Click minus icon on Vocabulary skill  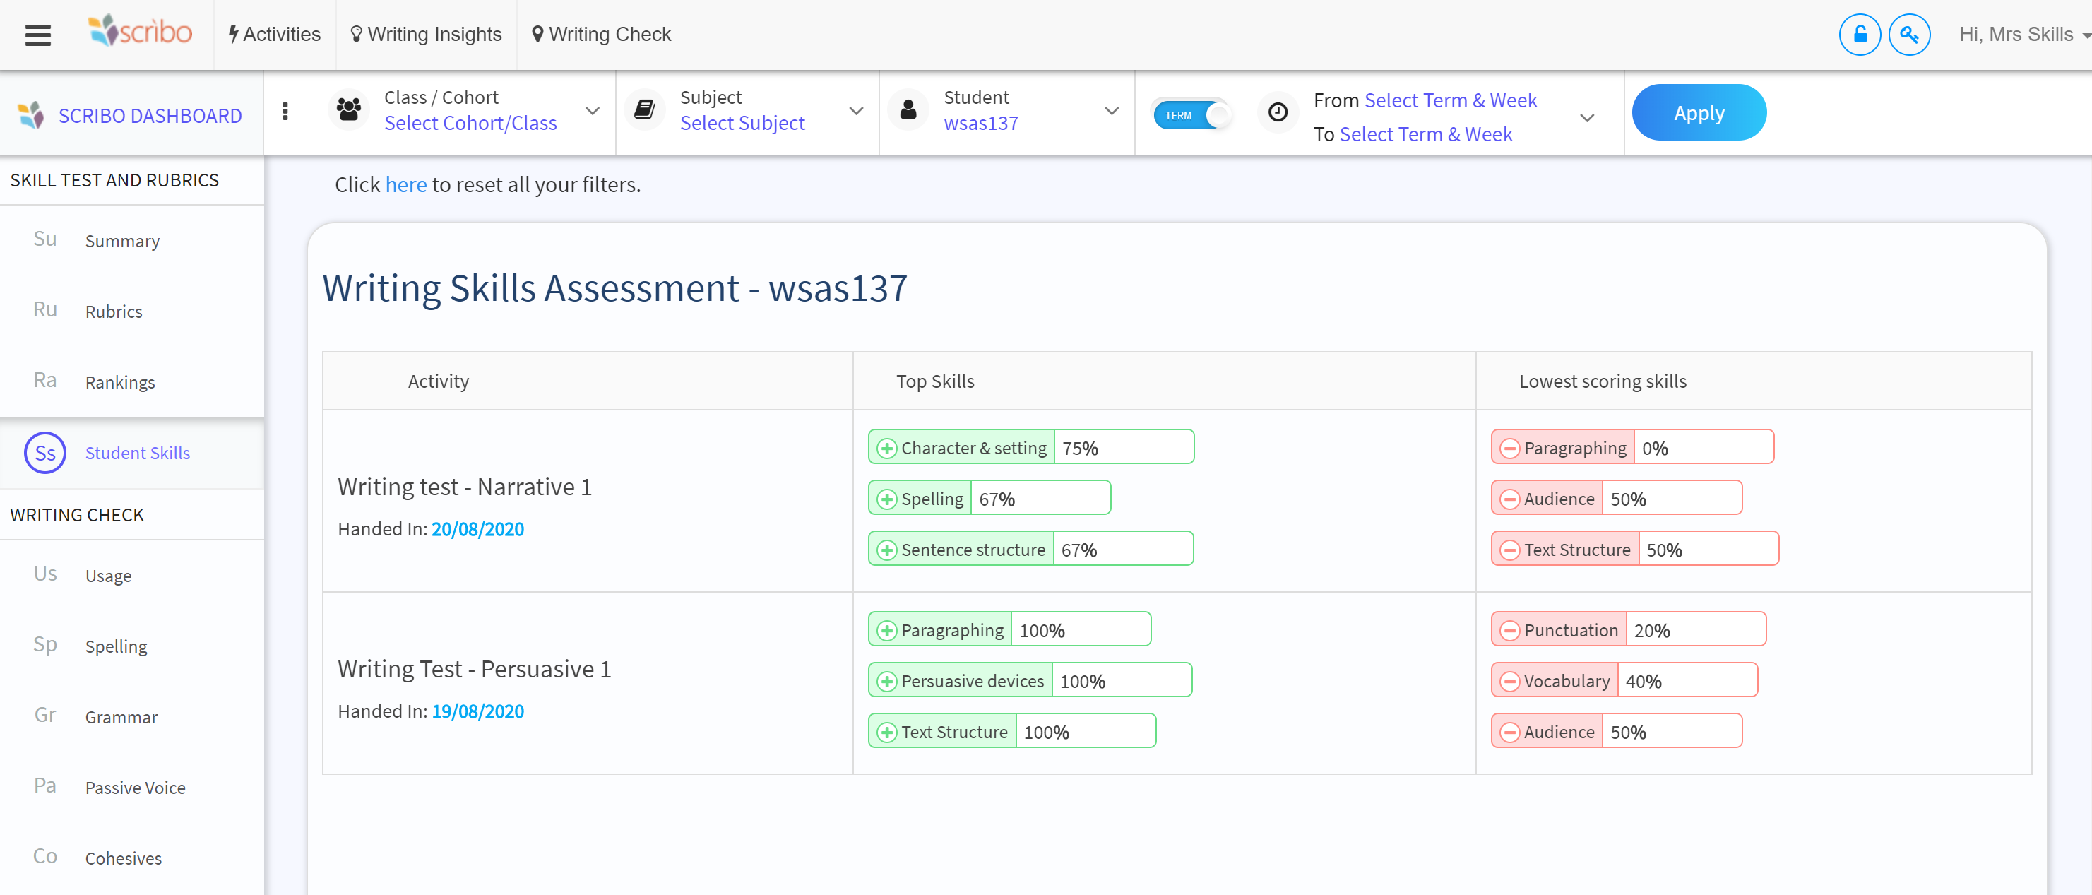1510,682
